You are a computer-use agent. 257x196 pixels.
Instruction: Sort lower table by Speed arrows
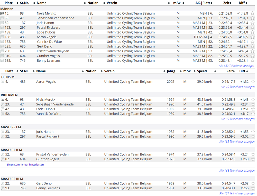pos(215,71)
